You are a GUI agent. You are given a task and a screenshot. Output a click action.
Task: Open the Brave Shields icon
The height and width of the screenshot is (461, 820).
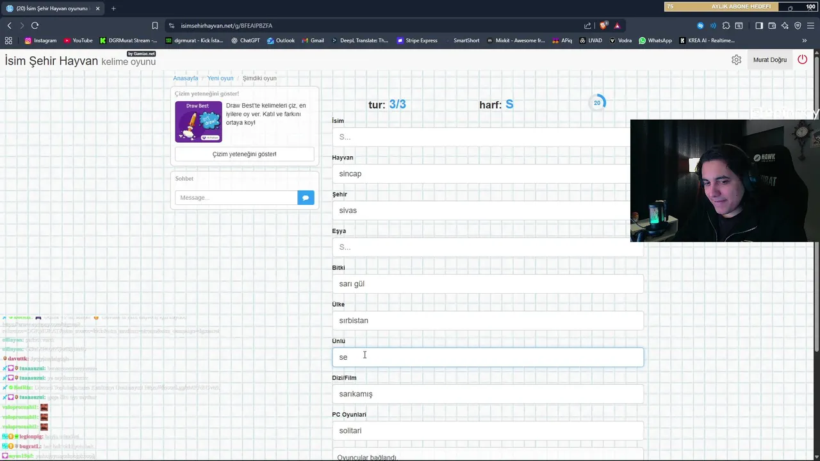coord(603,26)
